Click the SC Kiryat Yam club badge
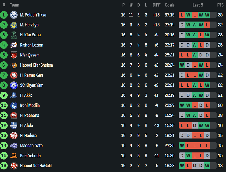The width and height of the screenshot is (226, 172). click(x=14, y=85)
